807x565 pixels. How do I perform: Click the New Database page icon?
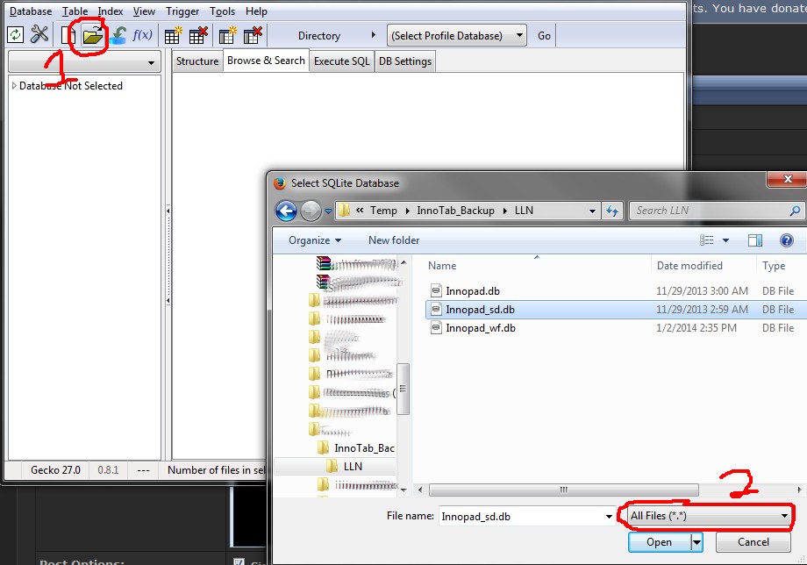click(68, 36)
